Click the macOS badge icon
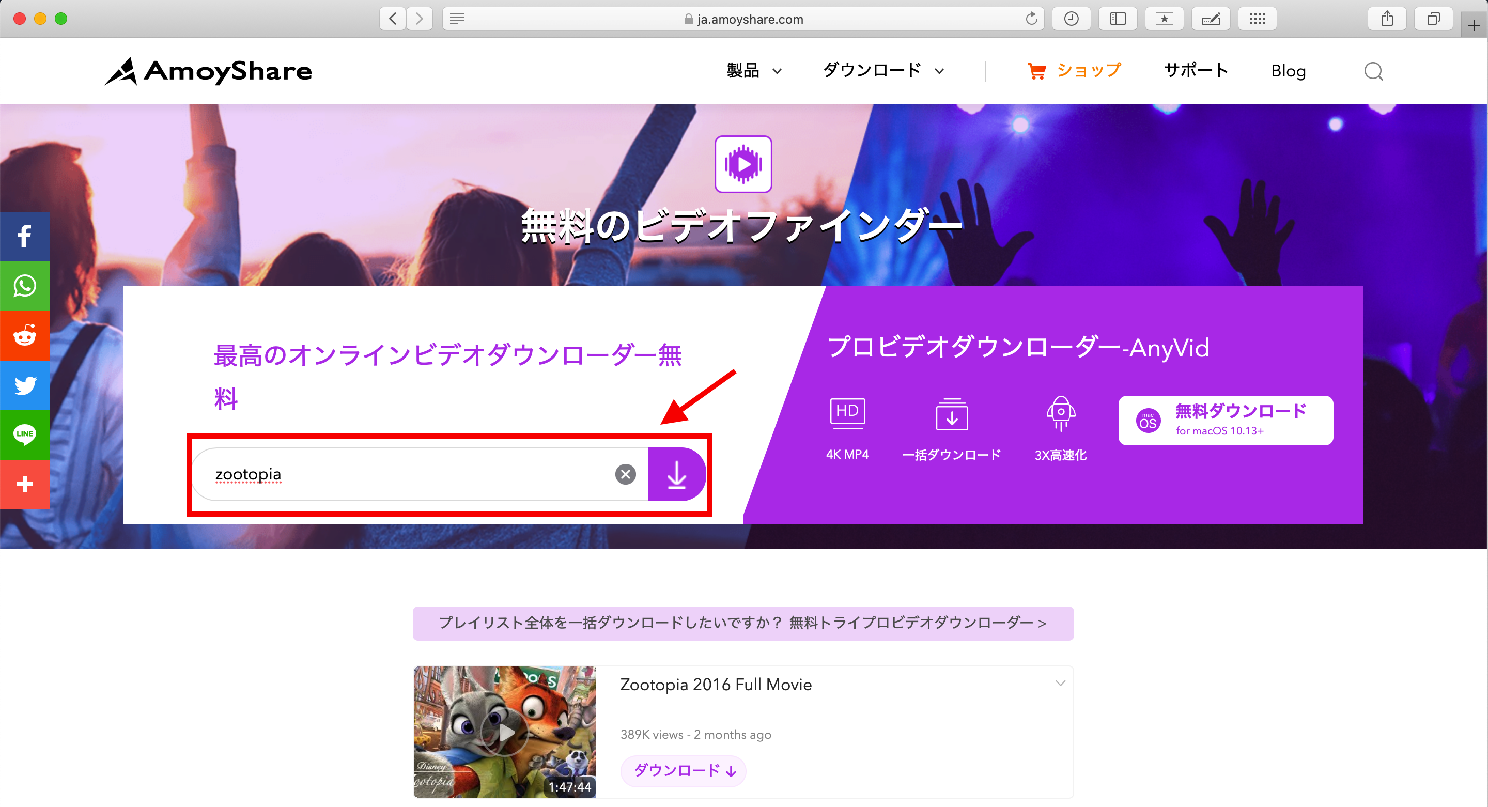The image size is (1488, 807). [1148, 421]
